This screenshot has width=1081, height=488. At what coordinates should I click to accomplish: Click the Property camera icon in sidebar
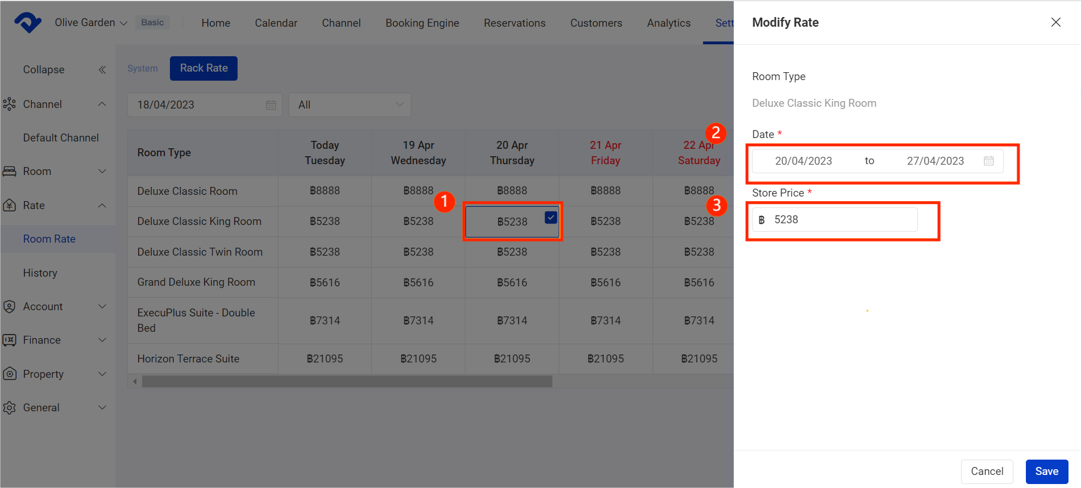tap(9, 374)
